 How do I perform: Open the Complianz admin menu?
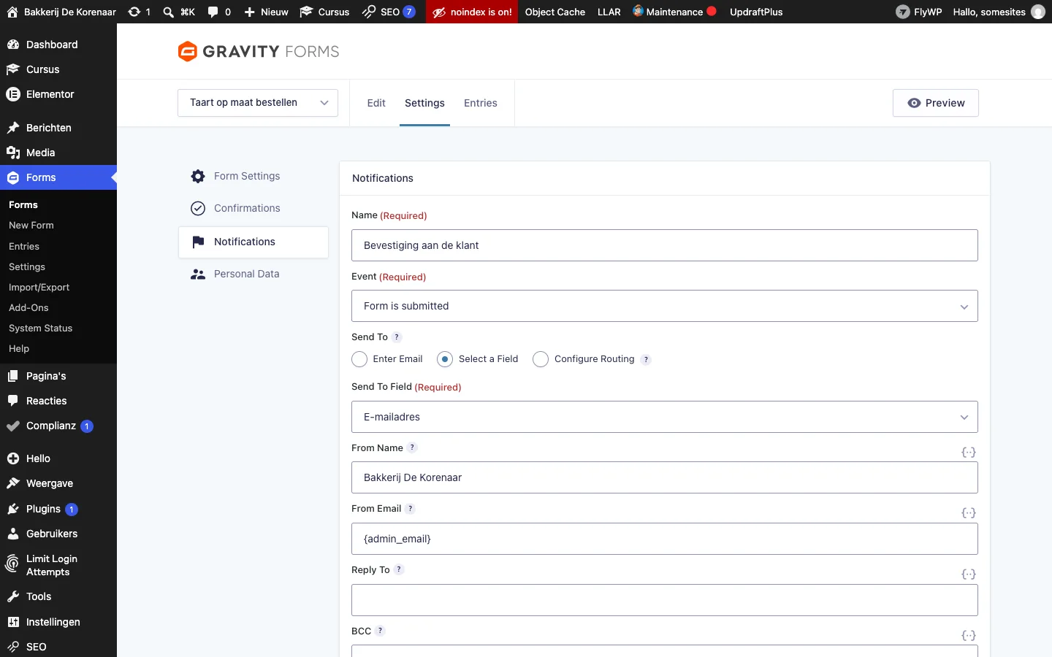pyautogui.click(x=58, y=426)
